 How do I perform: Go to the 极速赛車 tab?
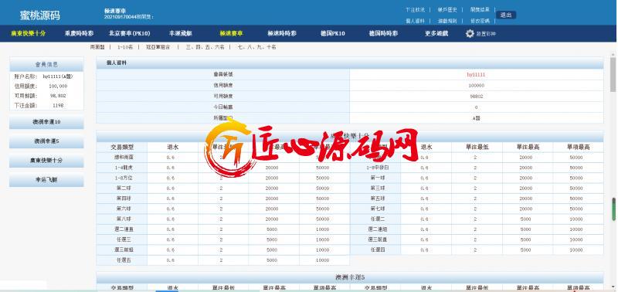pos(231,33)
